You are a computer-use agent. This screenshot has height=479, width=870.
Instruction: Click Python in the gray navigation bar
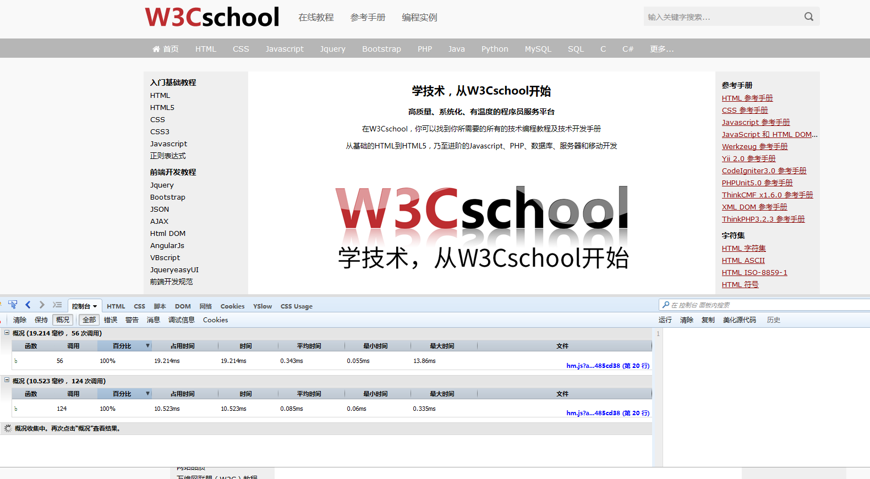495,49
